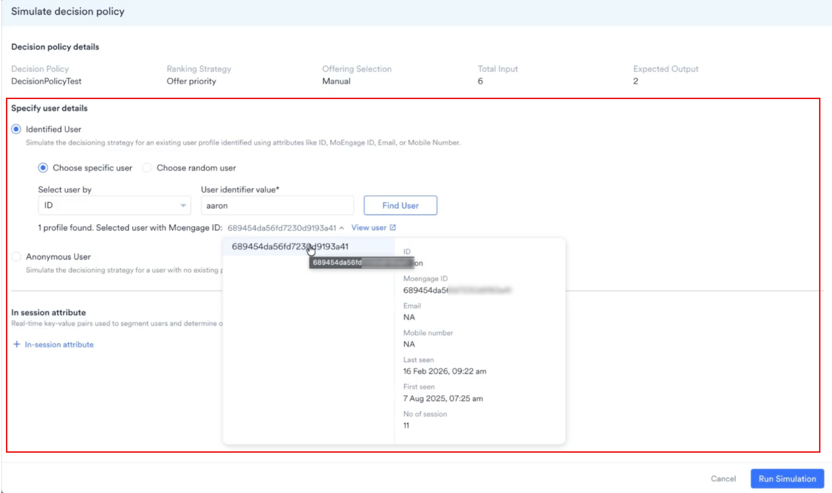This screenshot has height=493, width=832.
Task: Click the Mobile number NA value
Action: (409, 344)
